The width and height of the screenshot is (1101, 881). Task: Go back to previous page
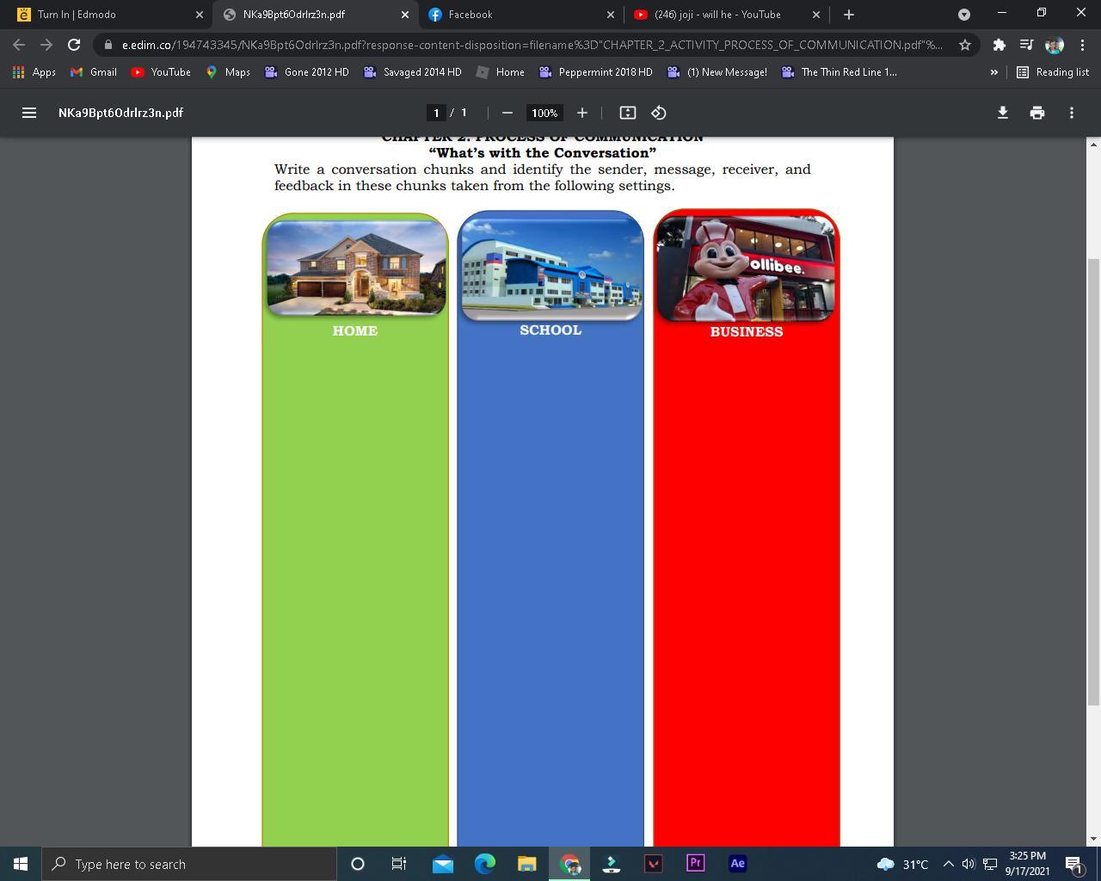19,45
